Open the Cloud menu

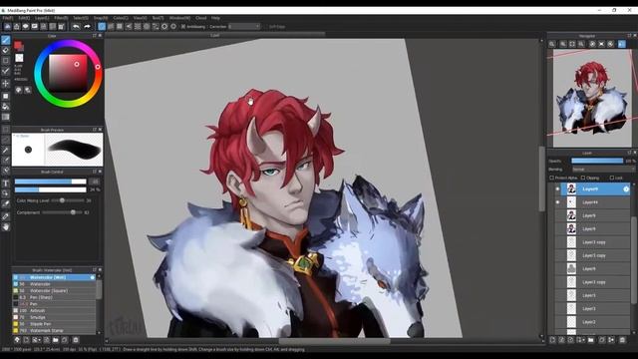[201, 18]
